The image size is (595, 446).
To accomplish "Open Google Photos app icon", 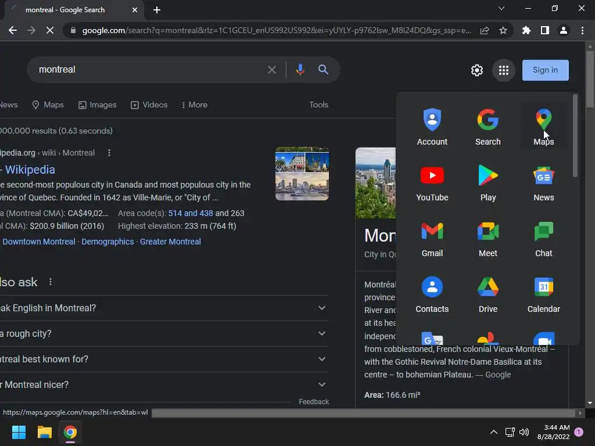I will pyautogui.click(x=488, y=338).
